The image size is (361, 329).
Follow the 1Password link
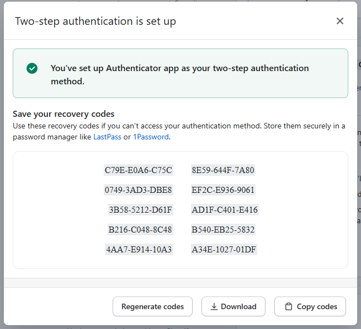pos(151,137)
